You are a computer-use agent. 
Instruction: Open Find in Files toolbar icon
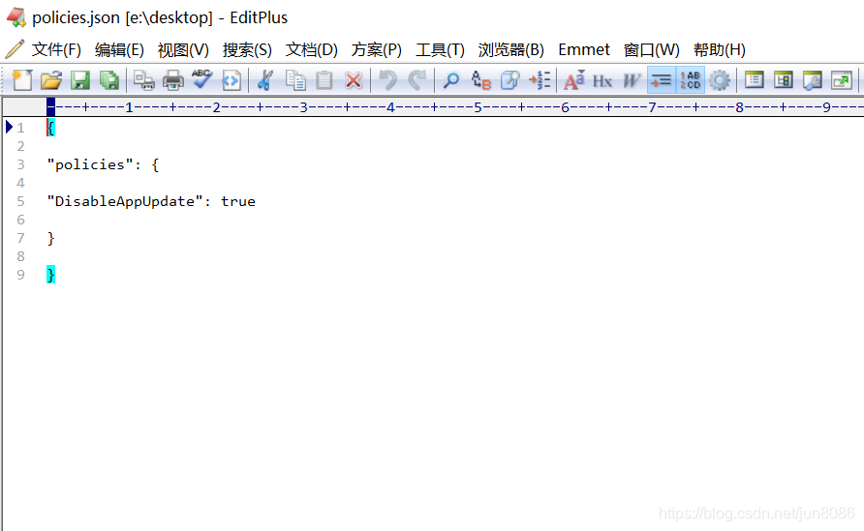tap(510, 80)
